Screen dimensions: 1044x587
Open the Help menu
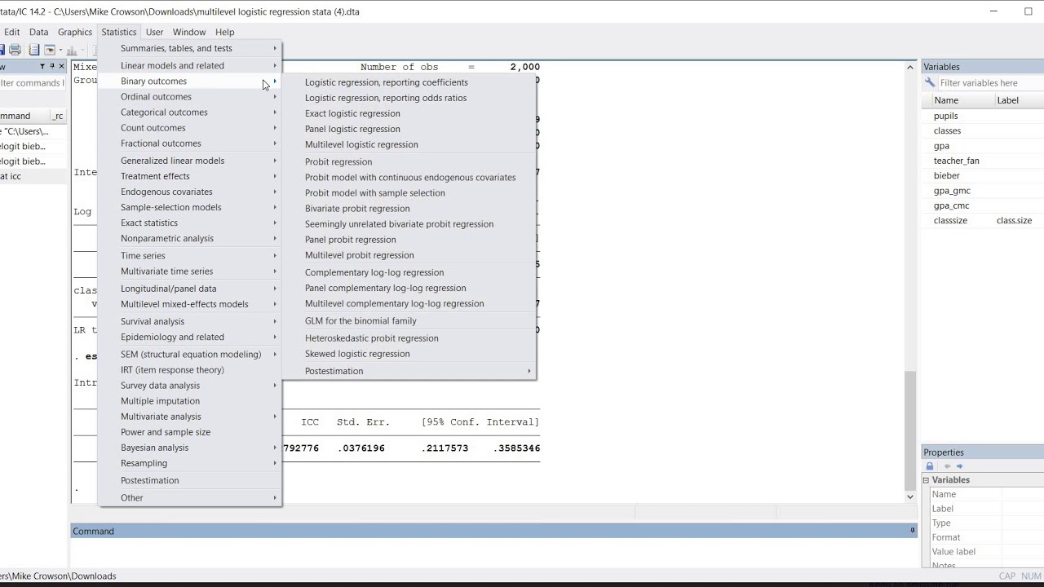(224, 32)
